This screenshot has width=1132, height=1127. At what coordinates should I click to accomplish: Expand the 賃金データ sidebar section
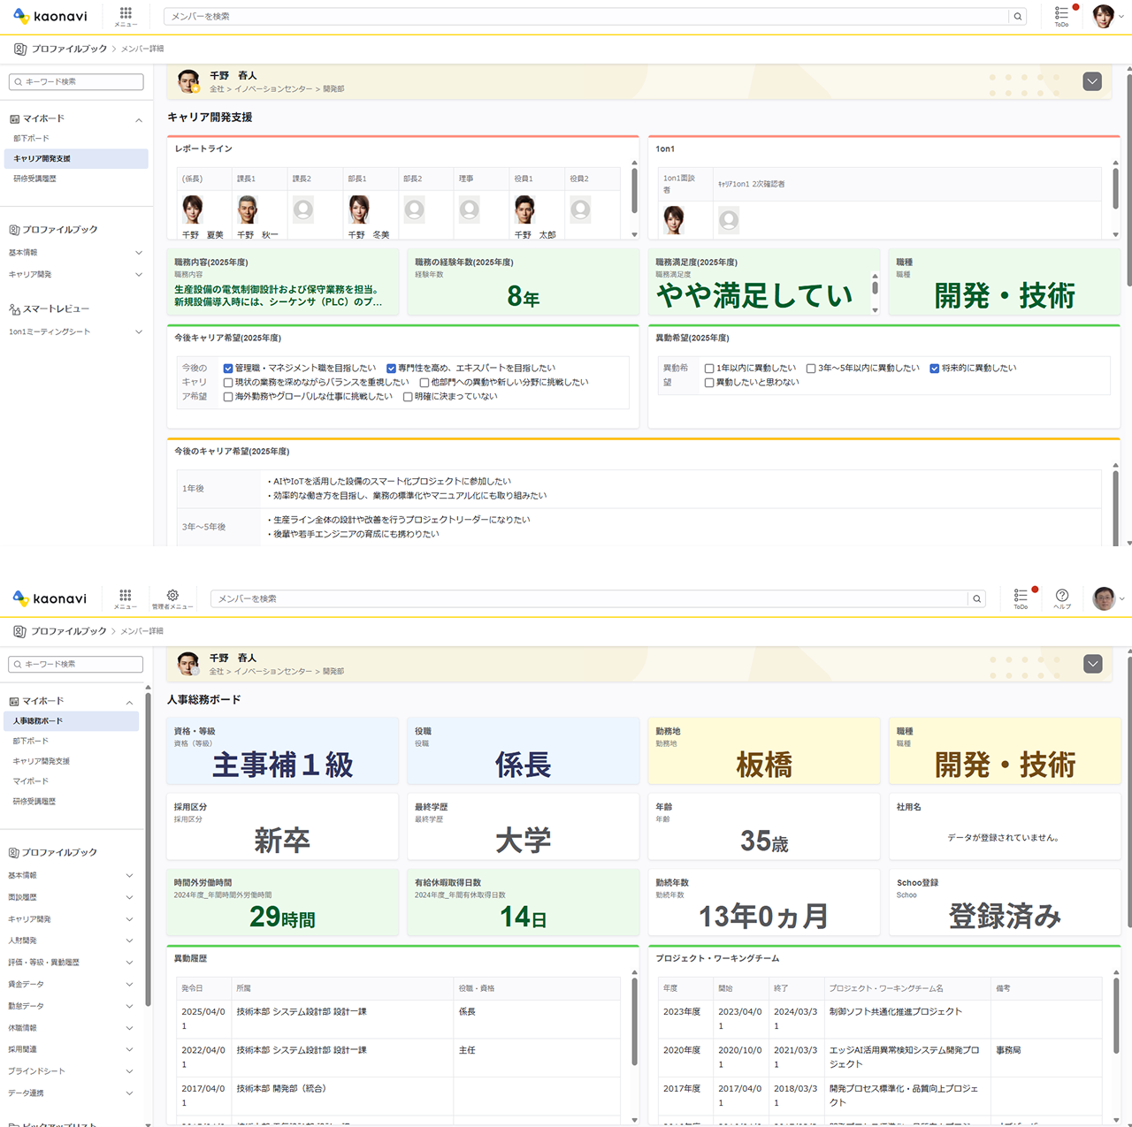pos(129,984)
